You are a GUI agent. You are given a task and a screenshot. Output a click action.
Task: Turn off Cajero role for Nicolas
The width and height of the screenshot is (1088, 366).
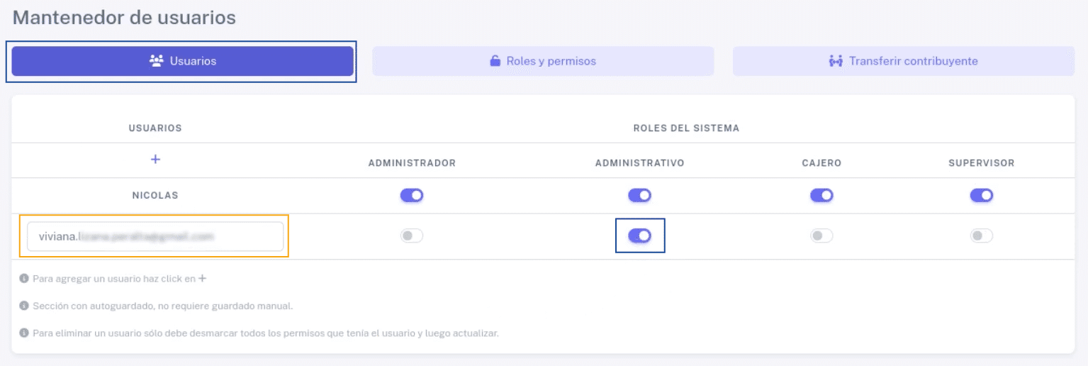tap(821, 195)
